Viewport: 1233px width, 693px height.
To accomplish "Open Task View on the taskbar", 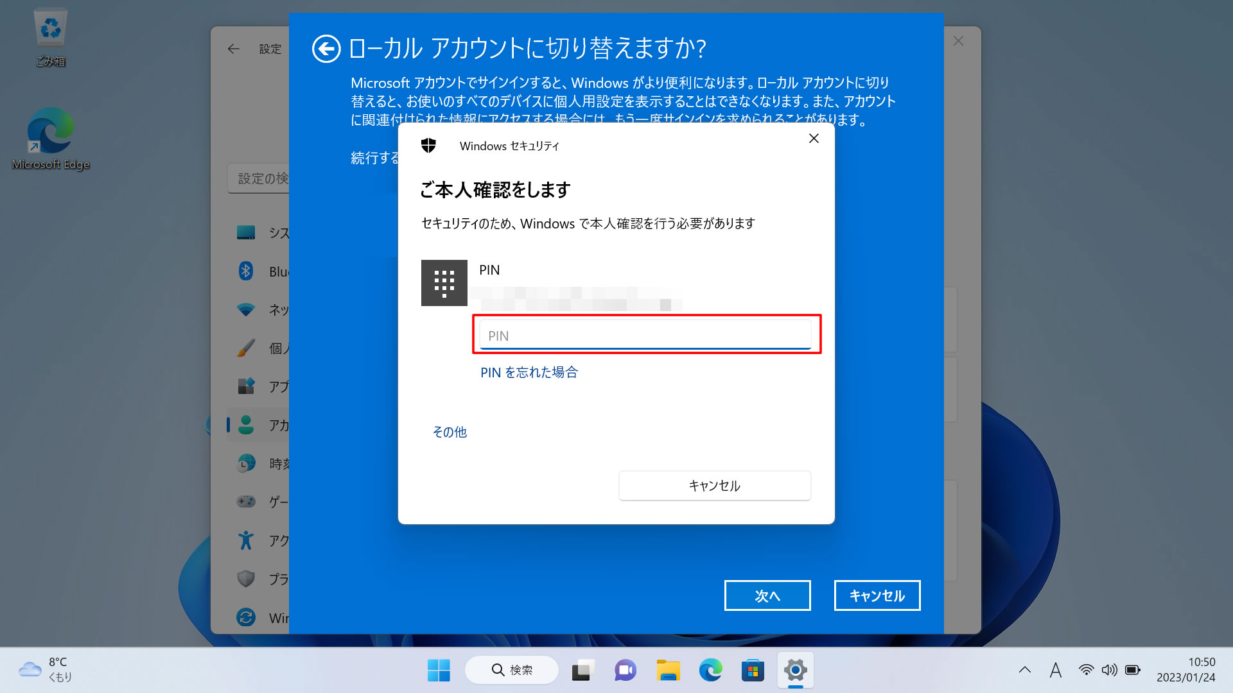I will coord(583,671).
